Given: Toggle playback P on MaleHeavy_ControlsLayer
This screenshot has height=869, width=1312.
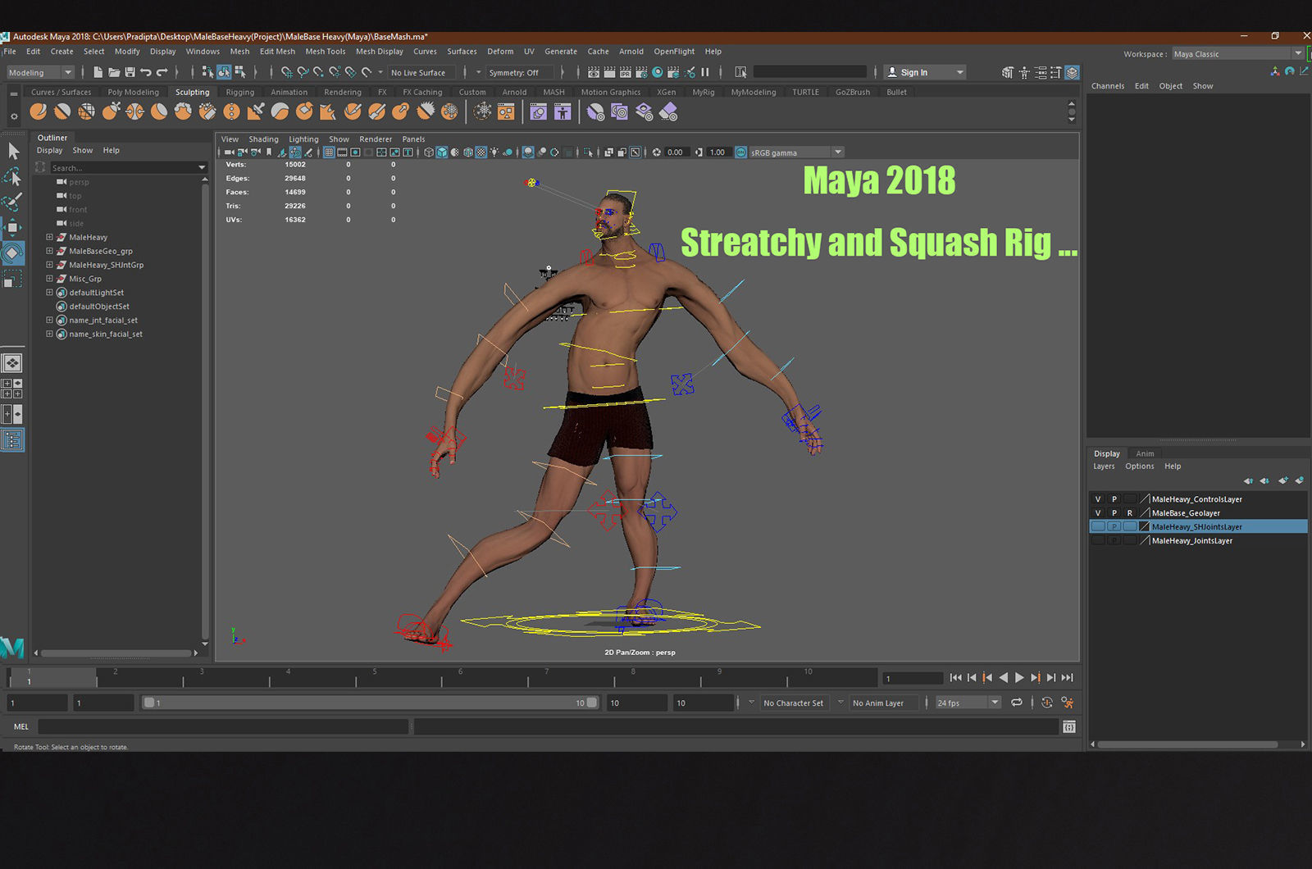Looking at the screenshot, I should click(1114, 499).
